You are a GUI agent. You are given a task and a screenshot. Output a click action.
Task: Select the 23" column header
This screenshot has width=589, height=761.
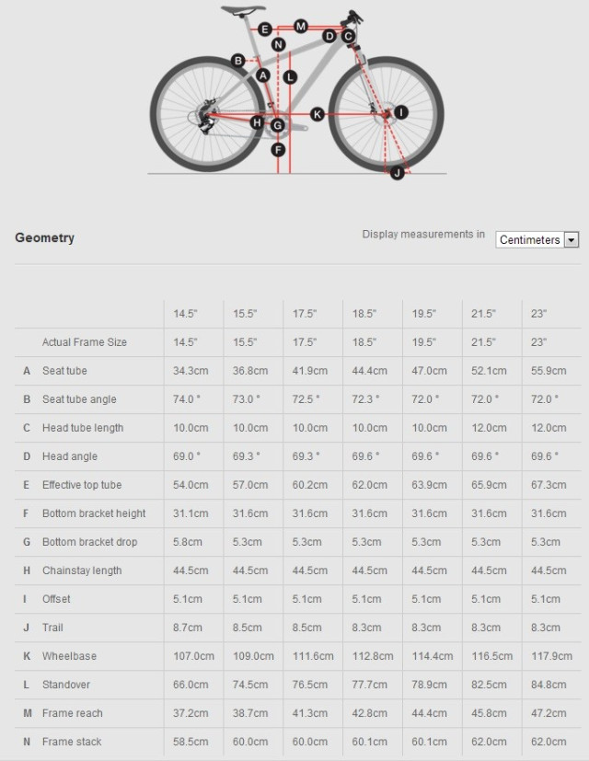[x=538, y=314]
